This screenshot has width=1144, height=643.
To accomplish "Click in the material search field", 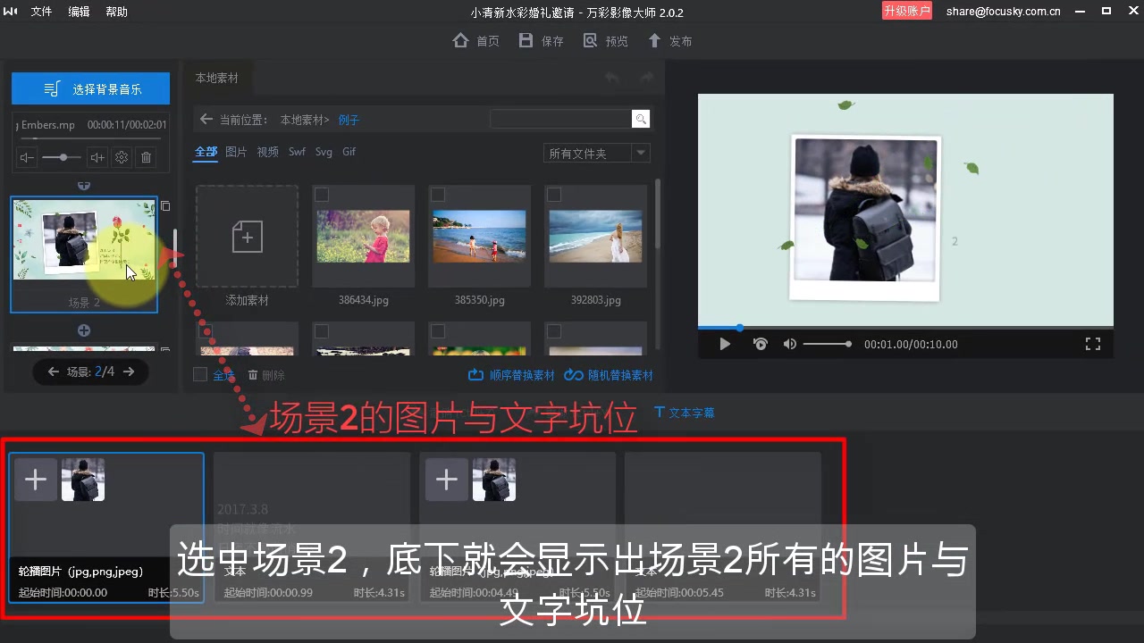I will 561,119.
